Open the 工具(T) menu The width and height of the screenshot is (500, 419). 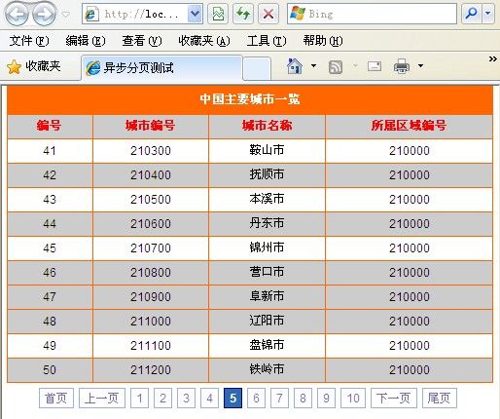[267, 41]
